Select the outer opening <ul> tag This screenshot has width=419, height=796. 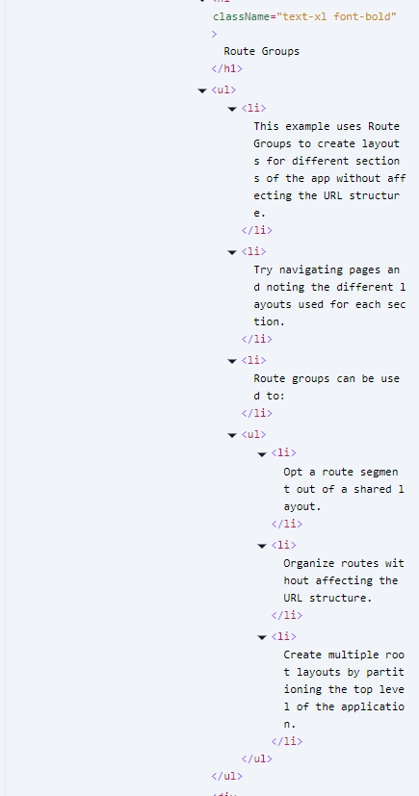(x=224, y=90)
